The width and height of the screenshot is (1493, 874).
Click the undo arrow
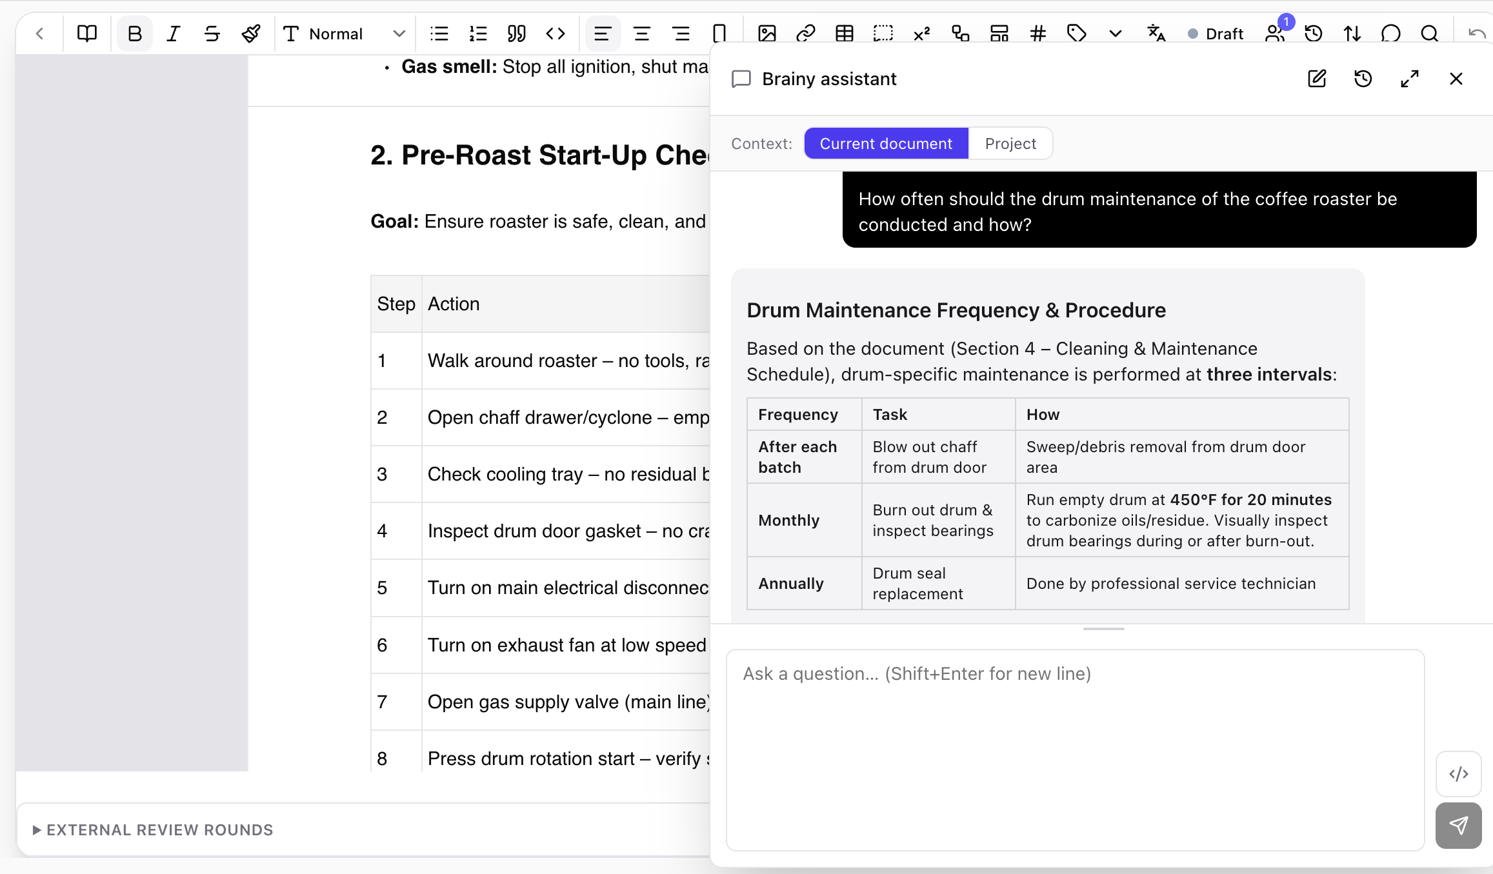[1476, 34]
